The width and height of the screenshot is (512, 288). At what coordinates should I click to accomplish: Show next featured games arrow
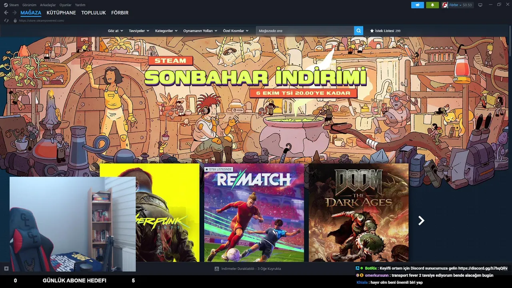pyautogui.click(x=421, y=220)
